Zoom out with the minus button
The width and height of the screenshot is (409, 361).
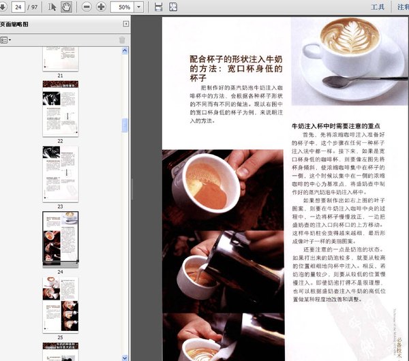[87, 7]
